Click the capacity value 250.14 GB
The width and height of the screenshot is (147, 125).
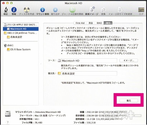[92, 112]
